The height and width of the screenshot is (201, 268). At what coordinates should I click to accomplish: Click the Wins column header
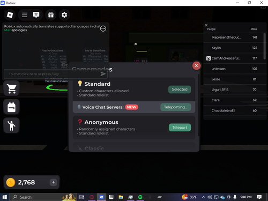[254, 29]
